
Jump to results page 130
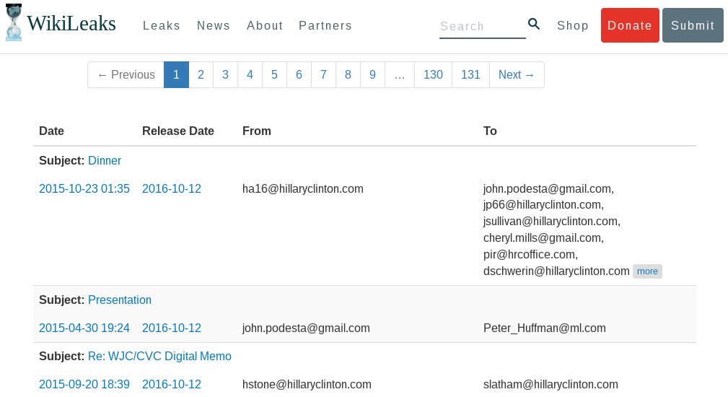click(x=433, y=75)
